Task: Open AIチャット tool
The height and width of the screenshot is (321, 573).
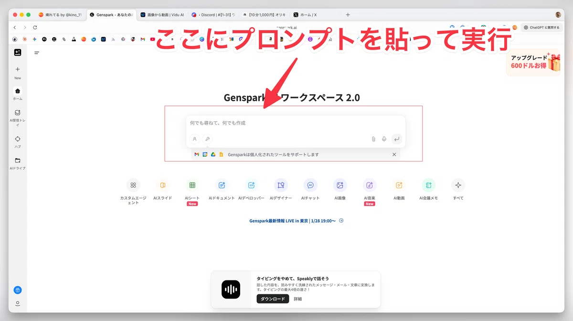Action: 310,185
